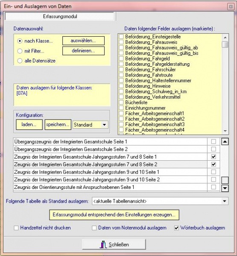Select row 'Übergangszeugnis der Integrierten Gesamtschule Seite 1'
The image size is (237, 256).
point(110,141)
